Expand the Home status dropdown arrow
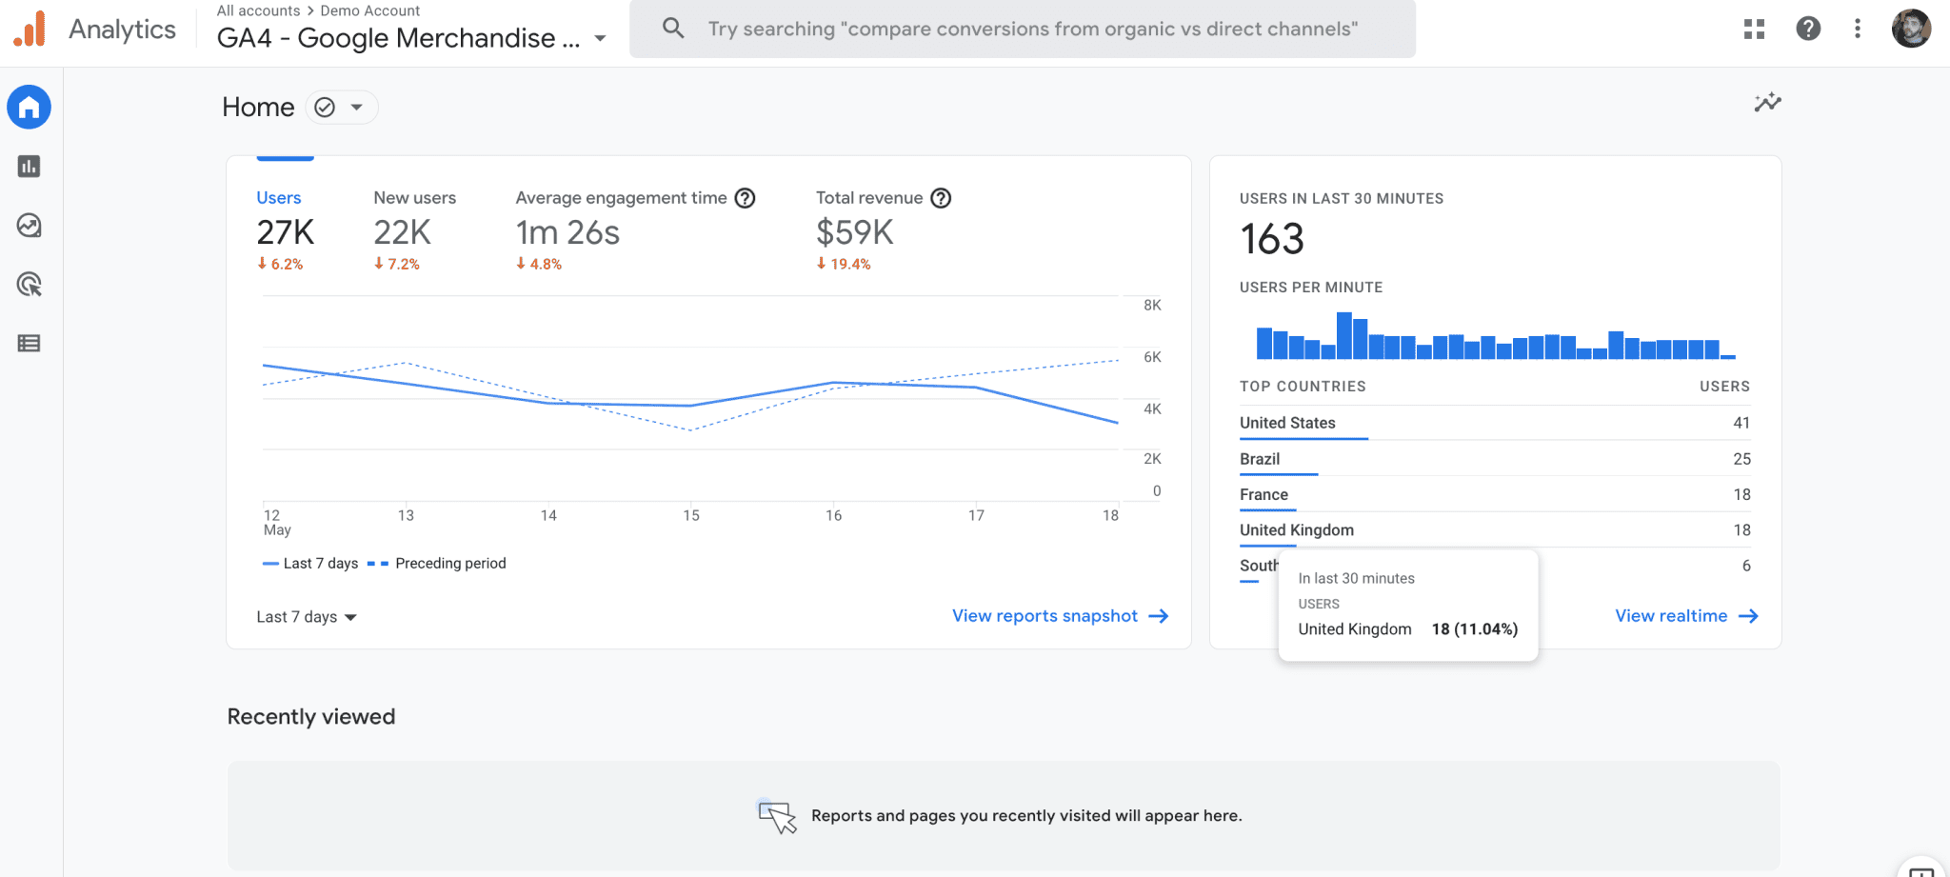 (x=357, y=108)
